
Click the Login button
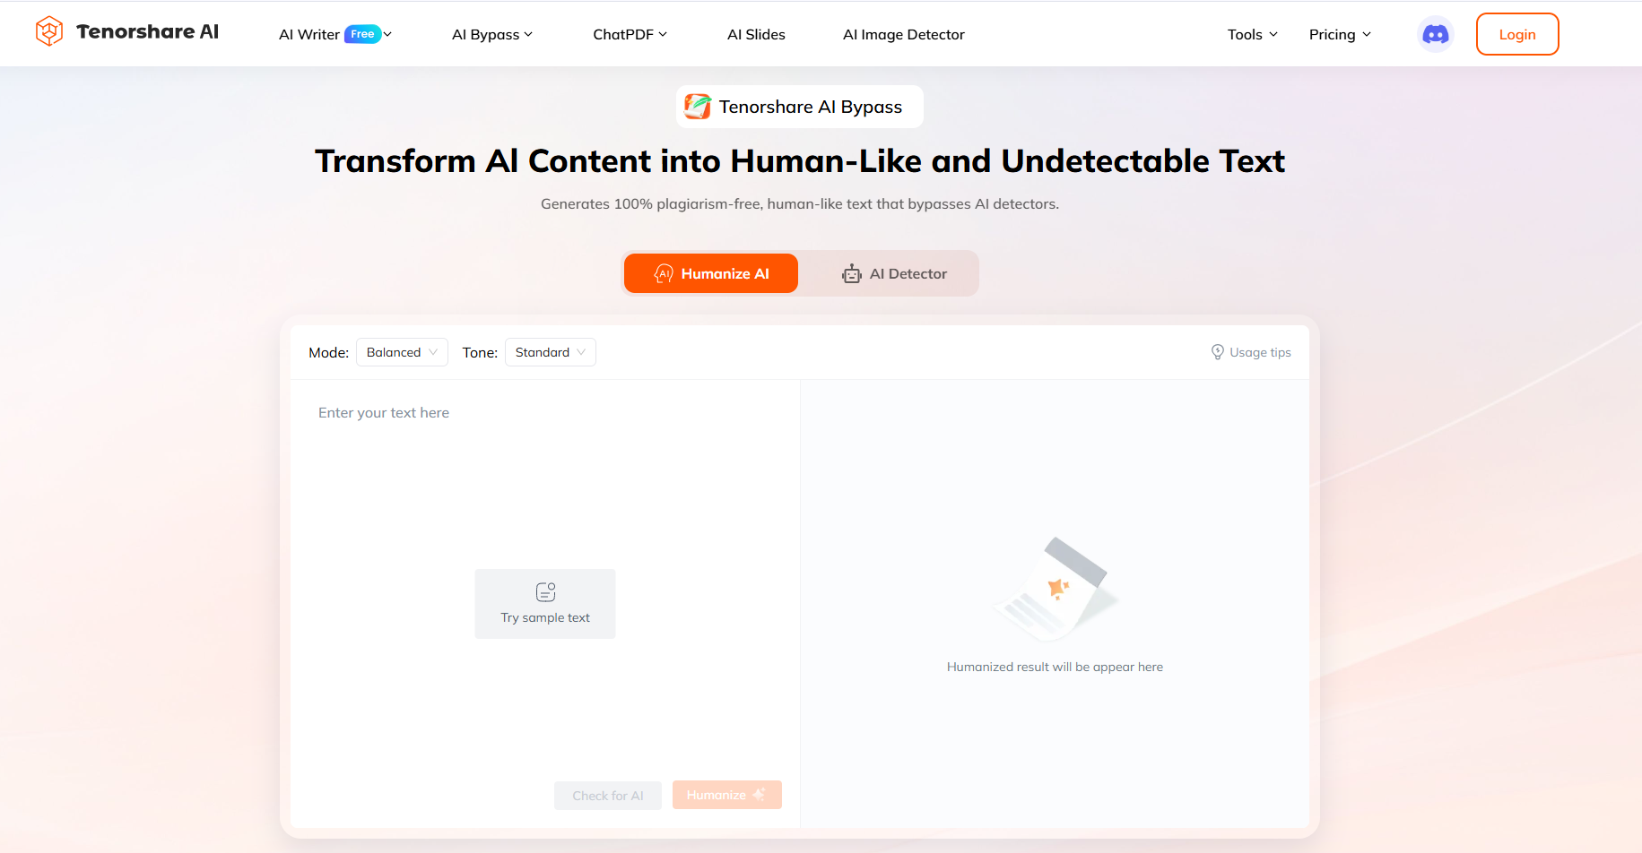pos(1516,34)
